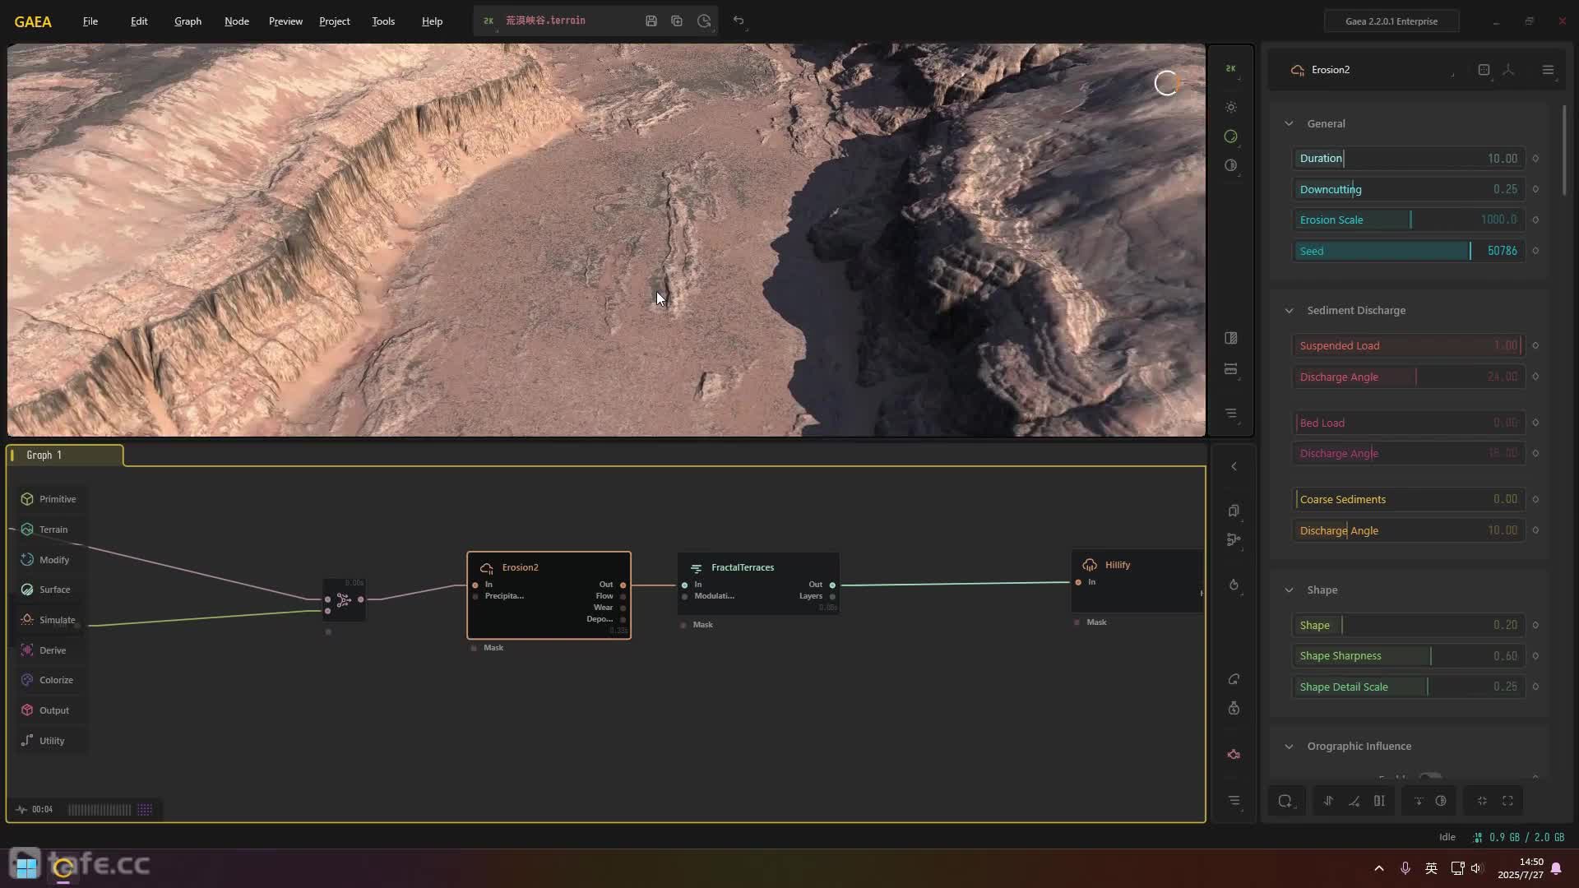Select the Graph 1 tab

[44, 455]
